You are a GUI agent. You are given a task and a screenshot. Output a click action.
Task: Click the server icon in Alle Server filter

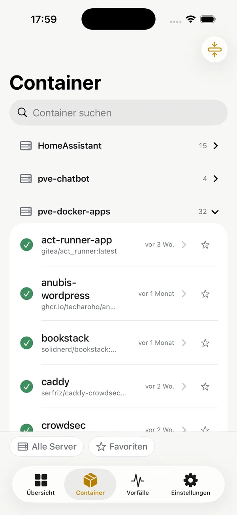(x=23, y=447)
